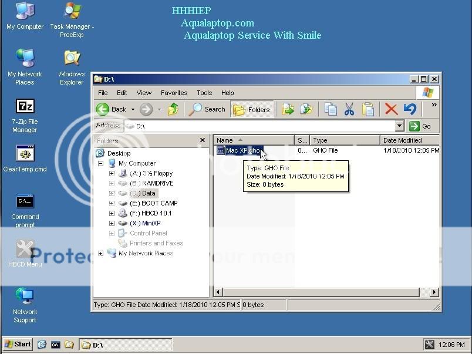Select (F:) HBCD 10.1 drive in tree
Screen dimensions: 472x354
click(150, 213)
